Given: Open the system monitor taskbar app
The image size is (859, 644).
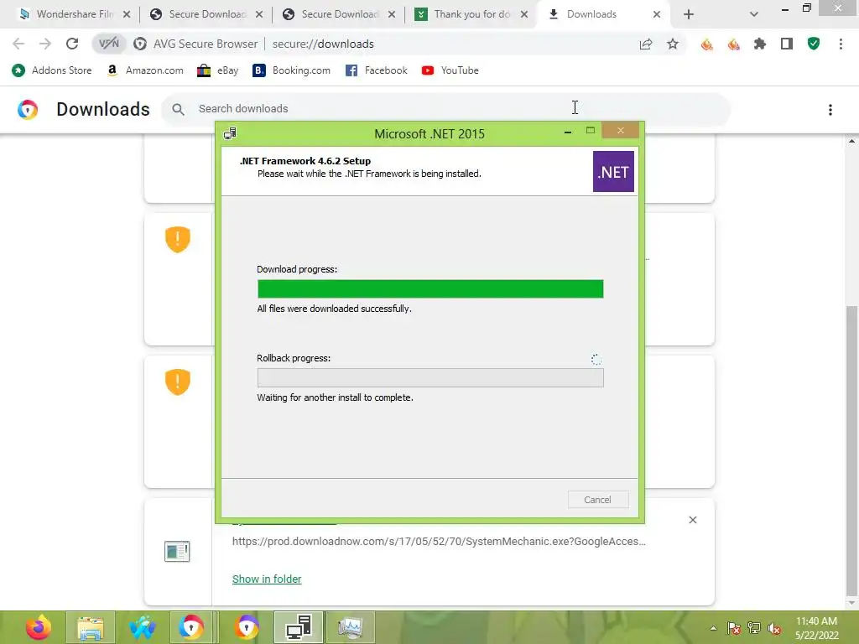Looking at the screenshot, I should pos(351,627).
